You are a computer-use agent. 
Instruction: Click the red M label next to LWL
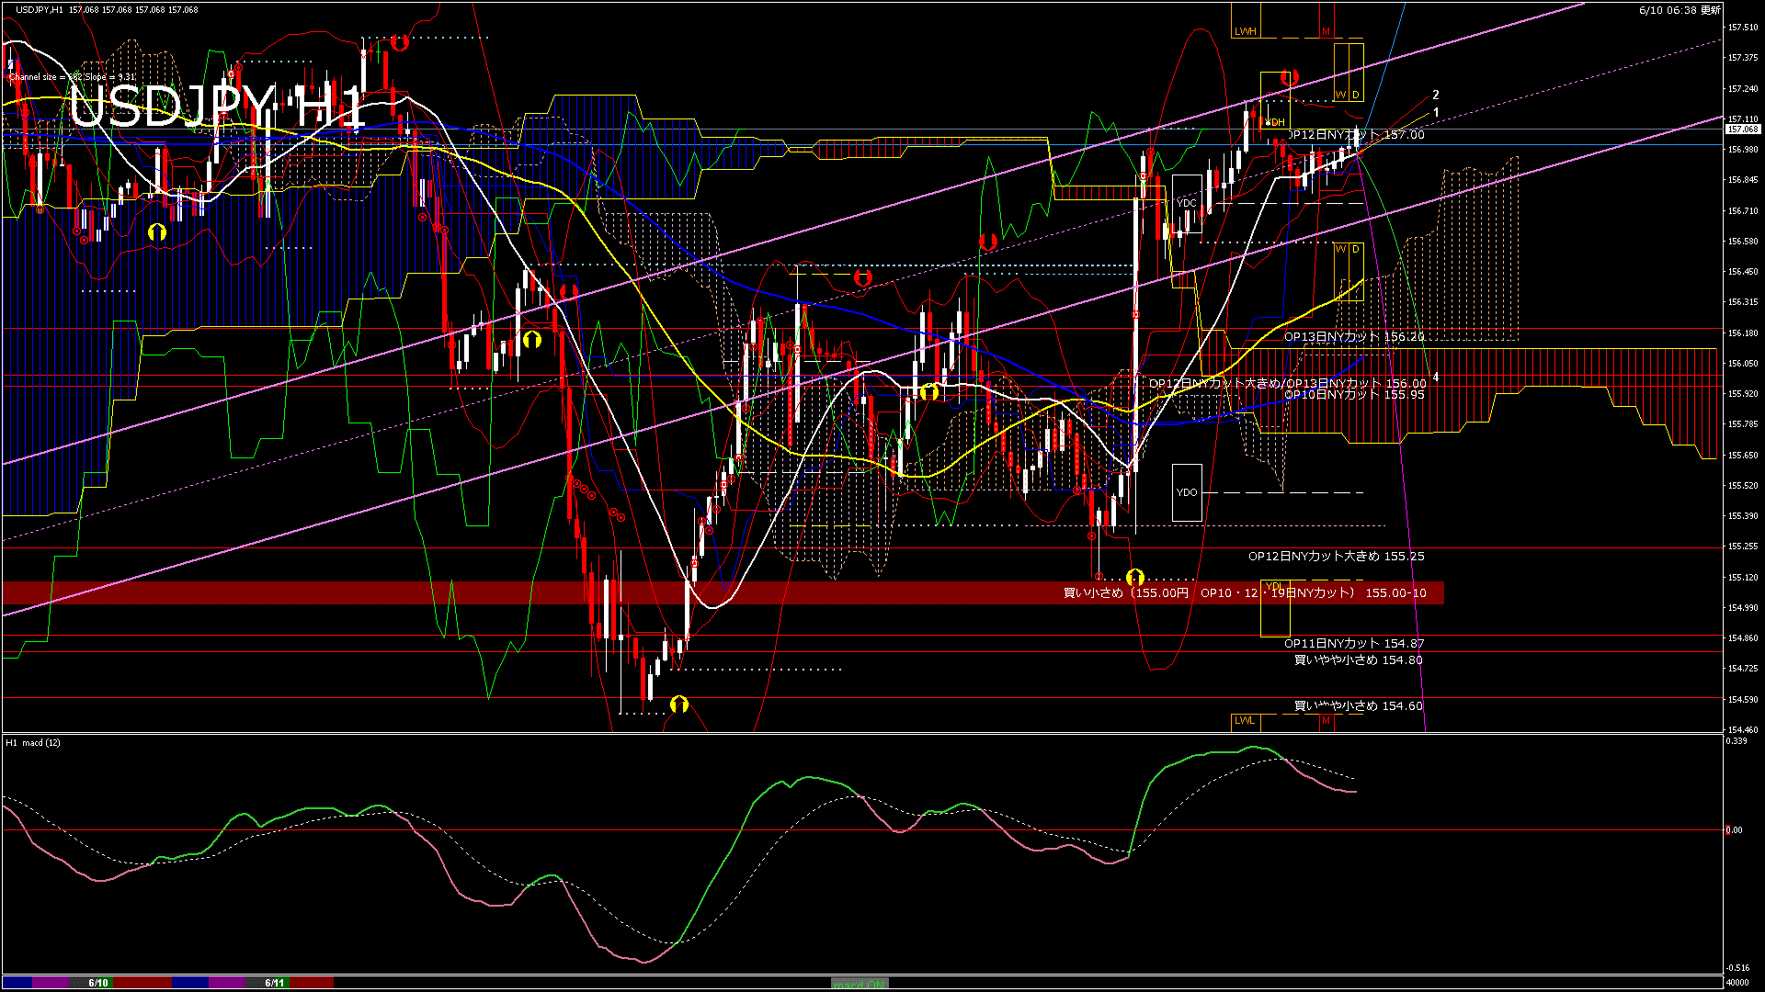click(1326, 720)
